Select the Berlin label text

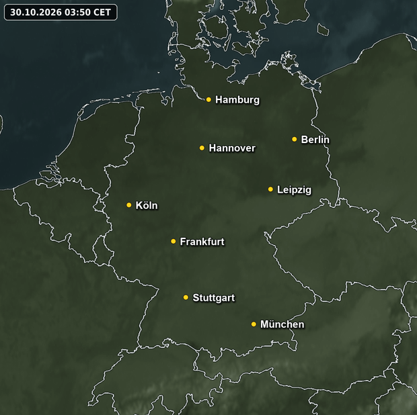tap(315, 140)
